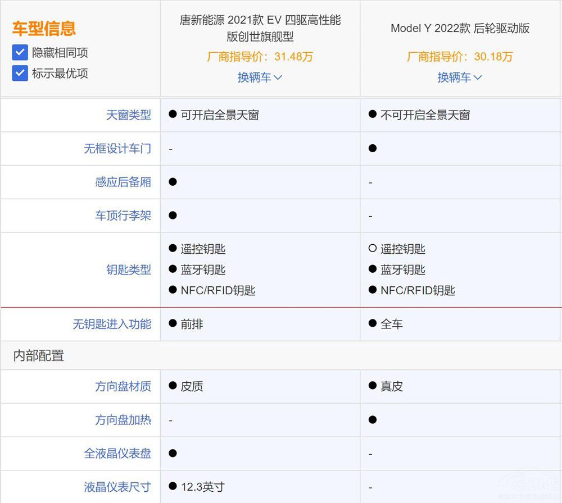Viewport: 562px width, 503px height.
Task: Click the 车型信息 heading
Action: 44,29
